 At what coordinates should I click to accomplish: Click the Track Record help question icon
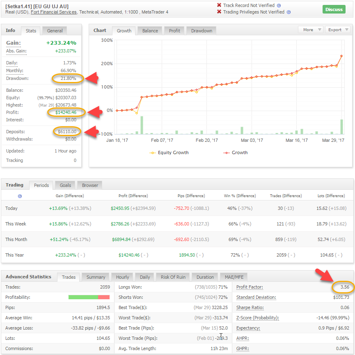[x=279, y=6]
